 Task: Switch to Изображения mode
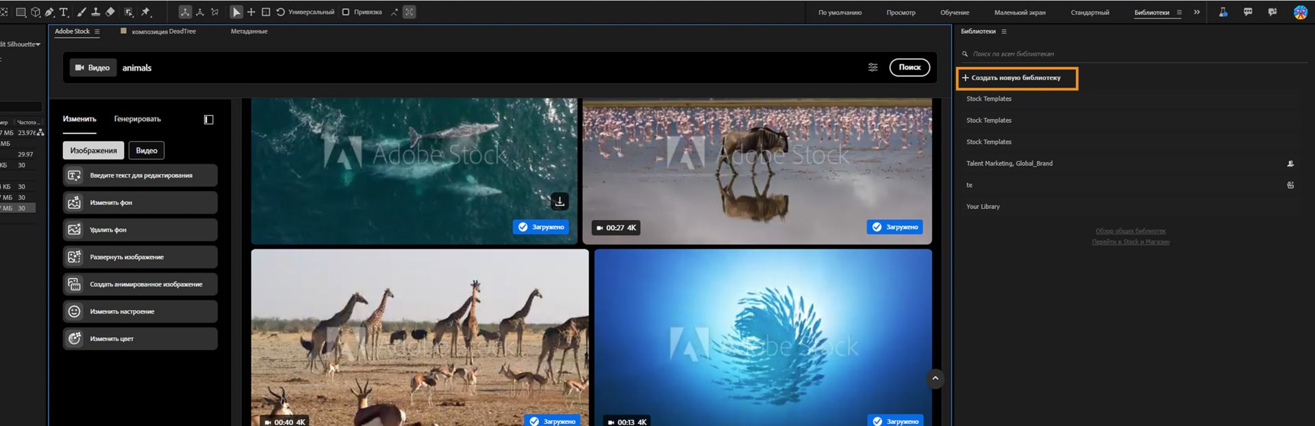tap(93, 151)
